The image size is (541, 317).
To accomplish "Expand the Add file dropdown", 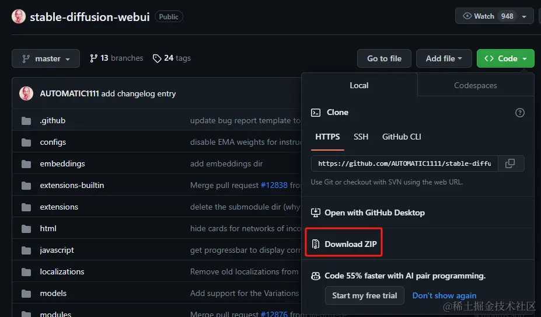I will (444, 58).
